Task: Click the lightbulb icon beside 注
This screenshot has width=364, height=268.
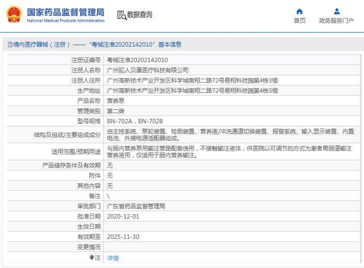Action: (x=91, y=257)
